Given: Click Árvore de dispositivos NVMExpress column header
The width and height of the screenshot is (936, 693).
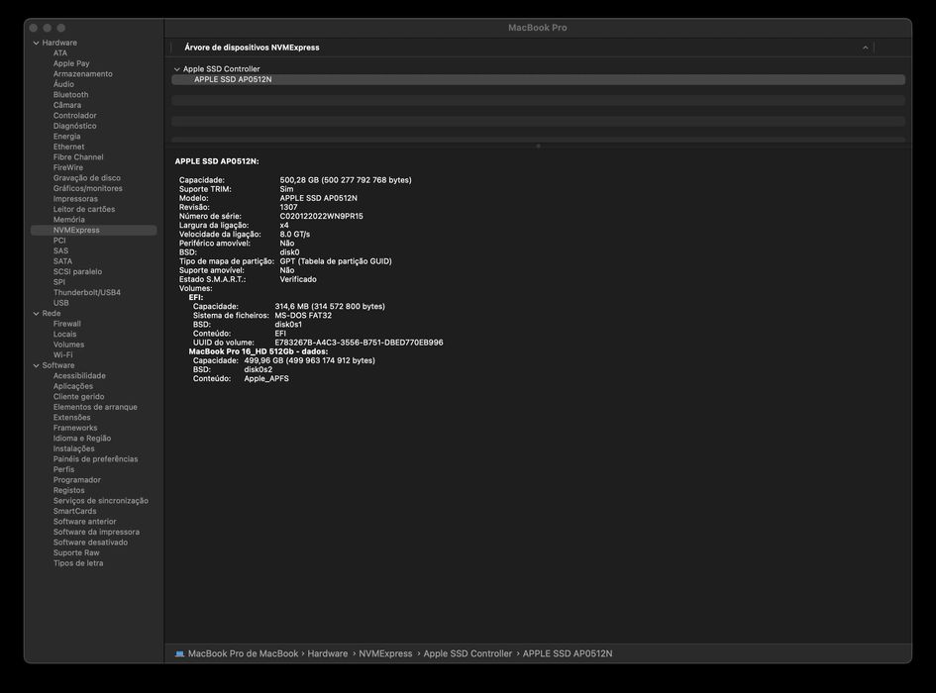Looking at the screenshot, I should [252, 48].
